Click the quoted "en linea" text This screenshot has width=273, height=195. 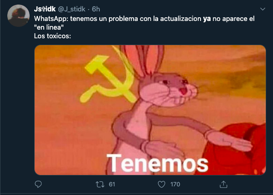(48, 27)
